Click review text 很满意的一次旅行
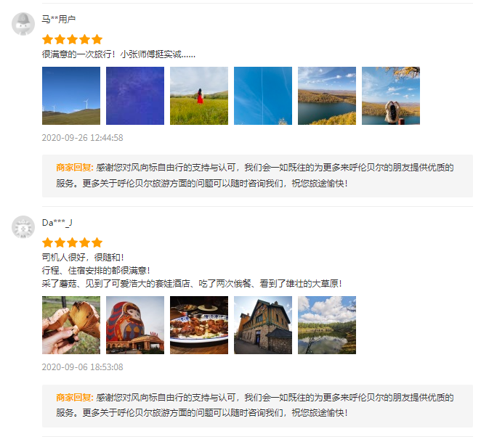The height and width of the screenshot is (442, 489). 76,54
